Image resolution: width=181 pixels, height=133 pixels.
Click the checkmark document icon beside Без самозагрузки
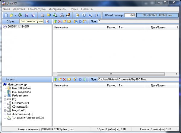[x=47, y=21]
